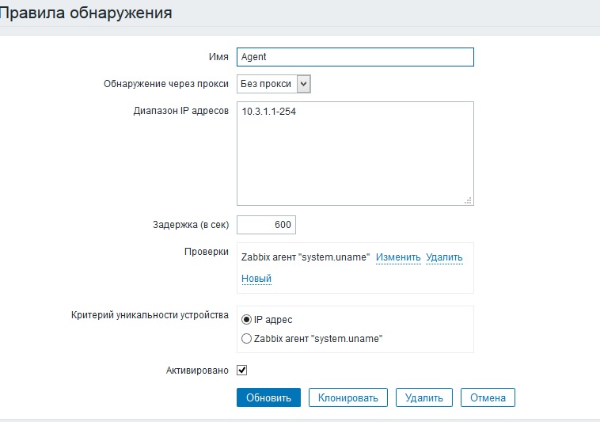Select the Zabbix агент "system.uname" radio button
Image resolution: width=600 pixels, height=422 pixels.
246,339
